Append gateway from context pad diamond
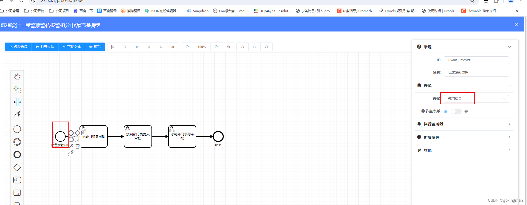The height and width of the screenshot is (205, 527). click(x=78, y=133)
